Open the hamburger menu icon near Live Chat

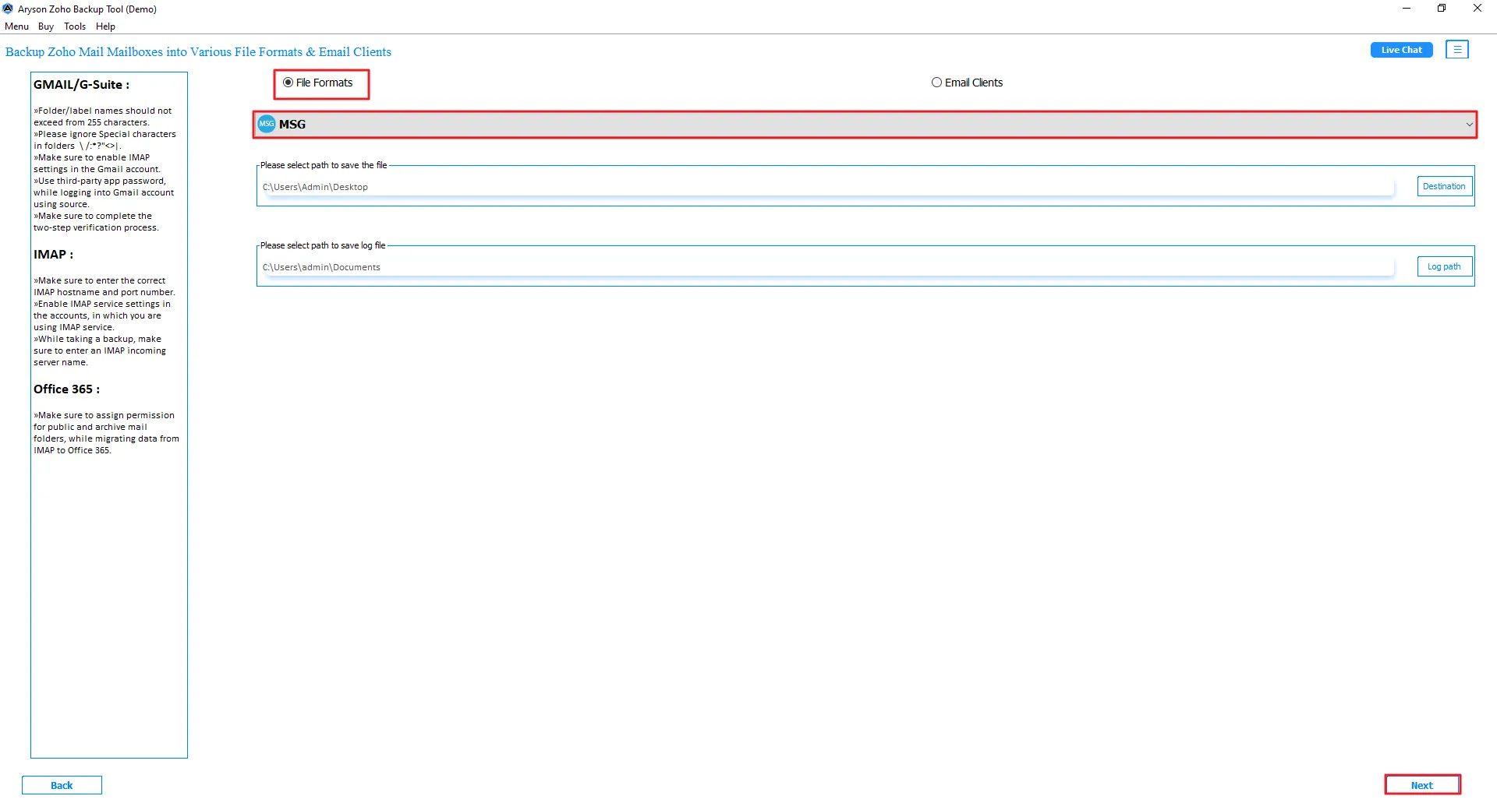1456,50
